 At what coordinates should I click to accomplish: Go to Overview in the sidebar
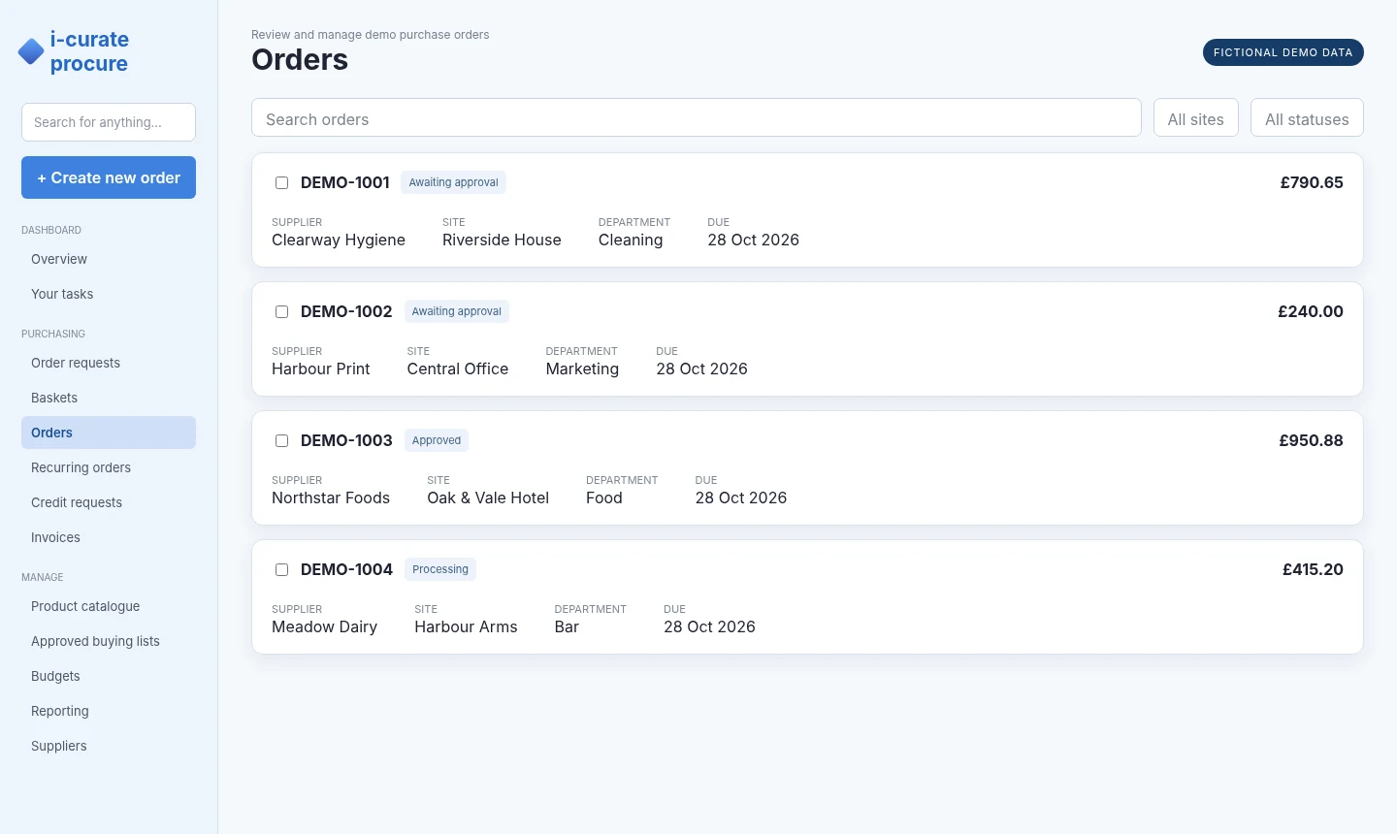[x=109, y=259]
